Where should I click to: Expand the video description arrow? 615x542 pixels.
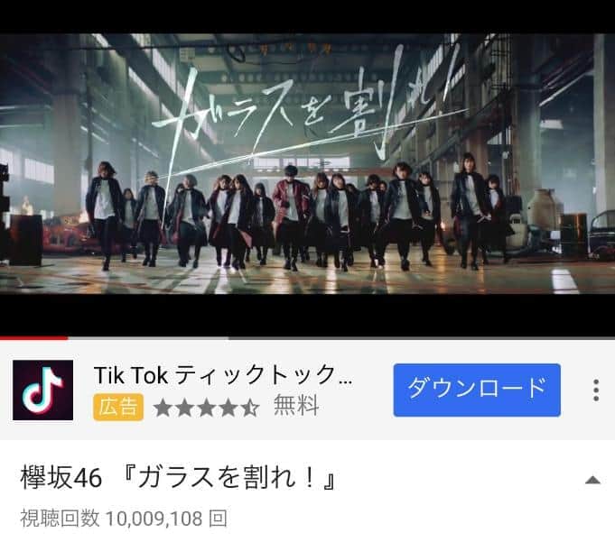click(592, 480)
